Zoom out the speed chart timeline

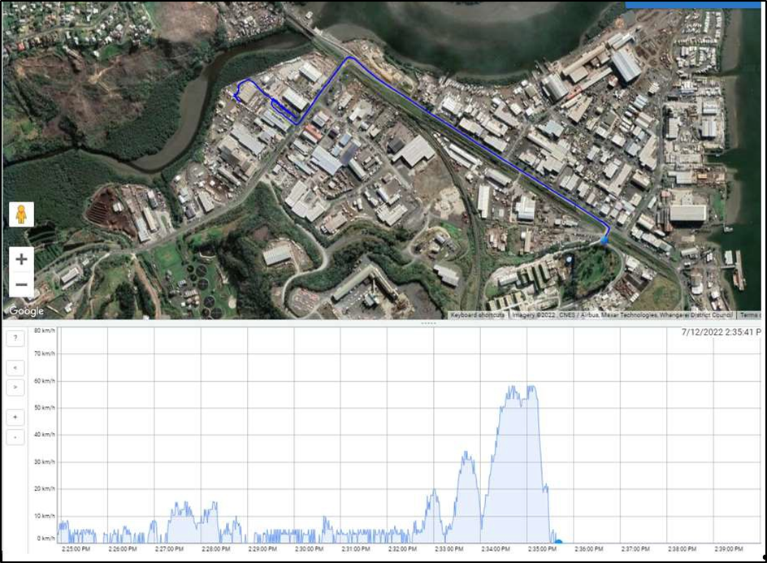[x=15, y=437]
